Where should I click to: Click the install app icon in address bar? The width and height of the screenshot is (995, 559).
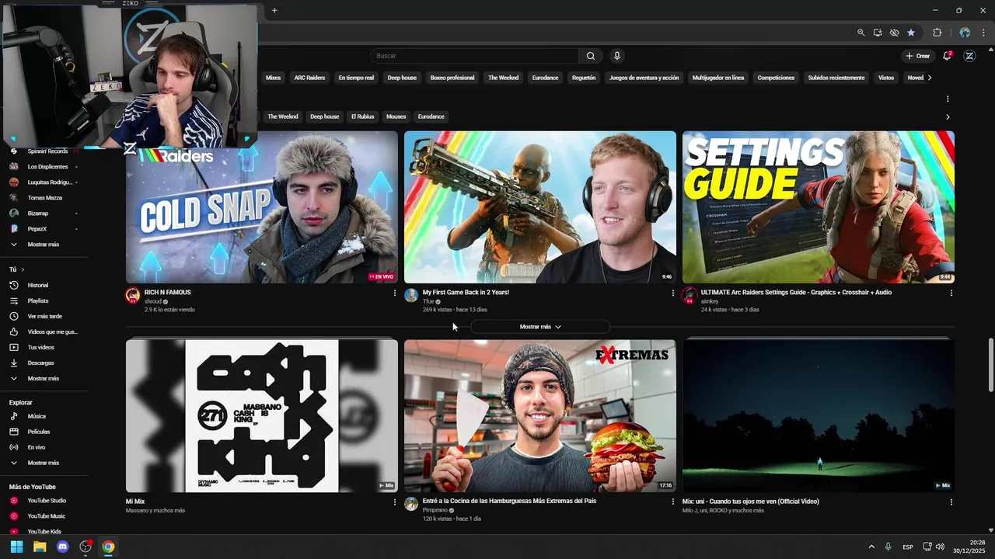tap(878, 33)
